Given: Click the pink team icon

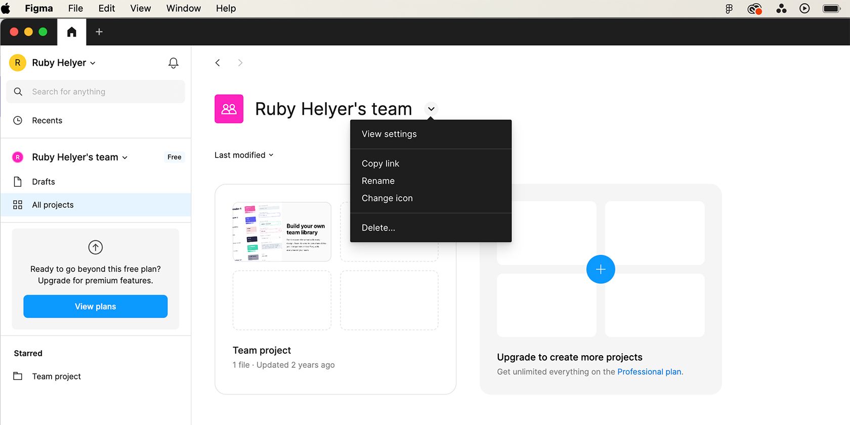Looking at the screenshot, I should pos(229,109).
